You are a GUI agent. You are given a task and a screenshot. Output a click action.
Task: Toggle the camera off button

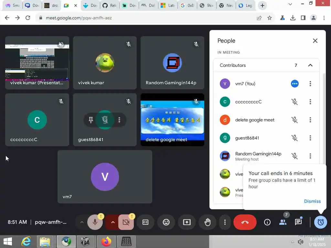[x=126, y=222]
